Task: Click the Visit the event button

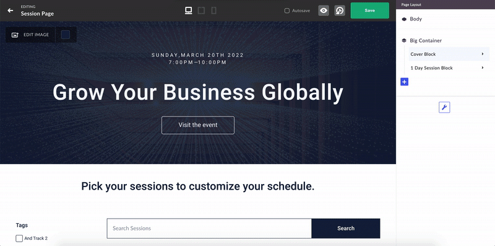Action: coord(198,125)
